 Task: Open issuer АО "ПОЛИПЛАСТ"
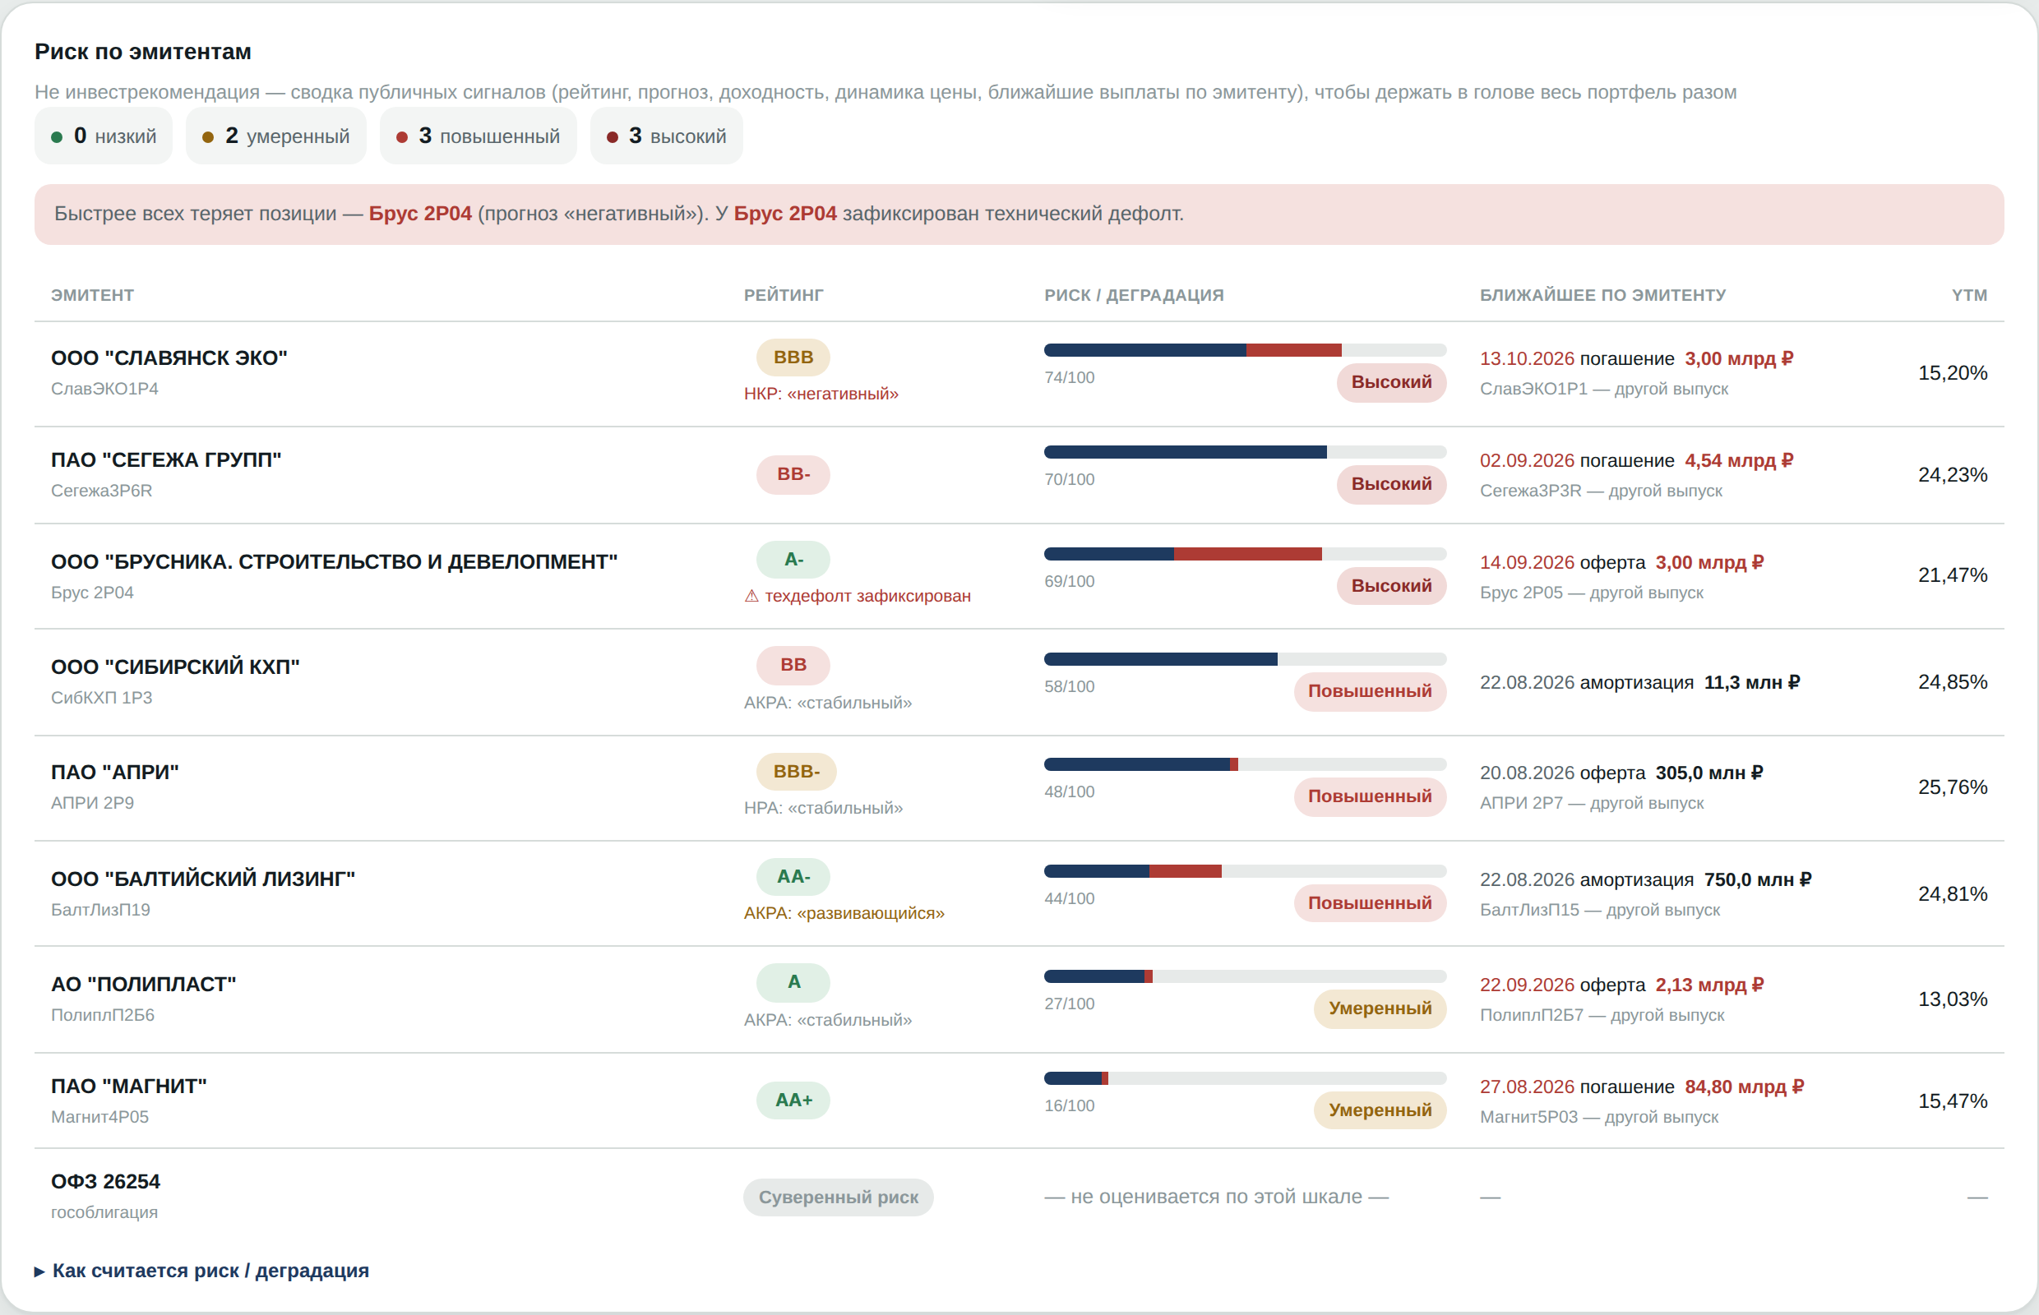click(x=144, y=985)
